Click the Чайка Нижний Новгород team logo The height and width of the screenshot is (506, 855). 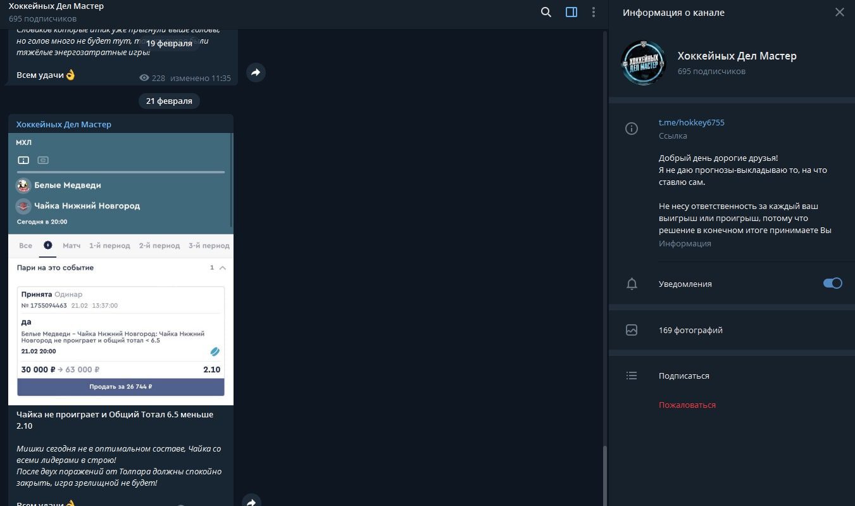[x=23, y=206]
